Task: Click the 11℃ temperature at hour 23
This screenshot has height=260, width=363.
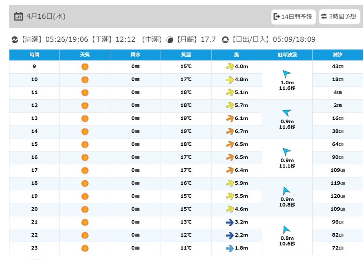Action: click(186, 248)
